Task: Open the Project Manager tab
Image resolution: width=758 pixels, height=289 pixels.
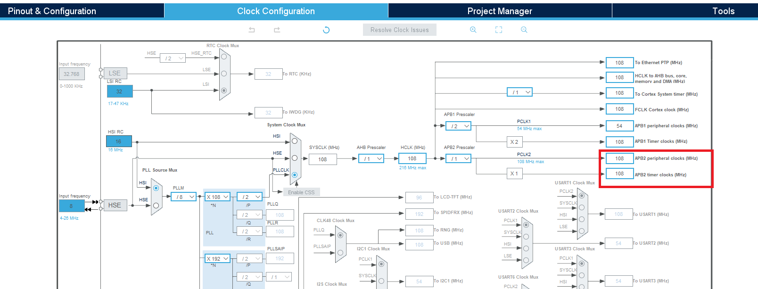Action: [499, 11]
